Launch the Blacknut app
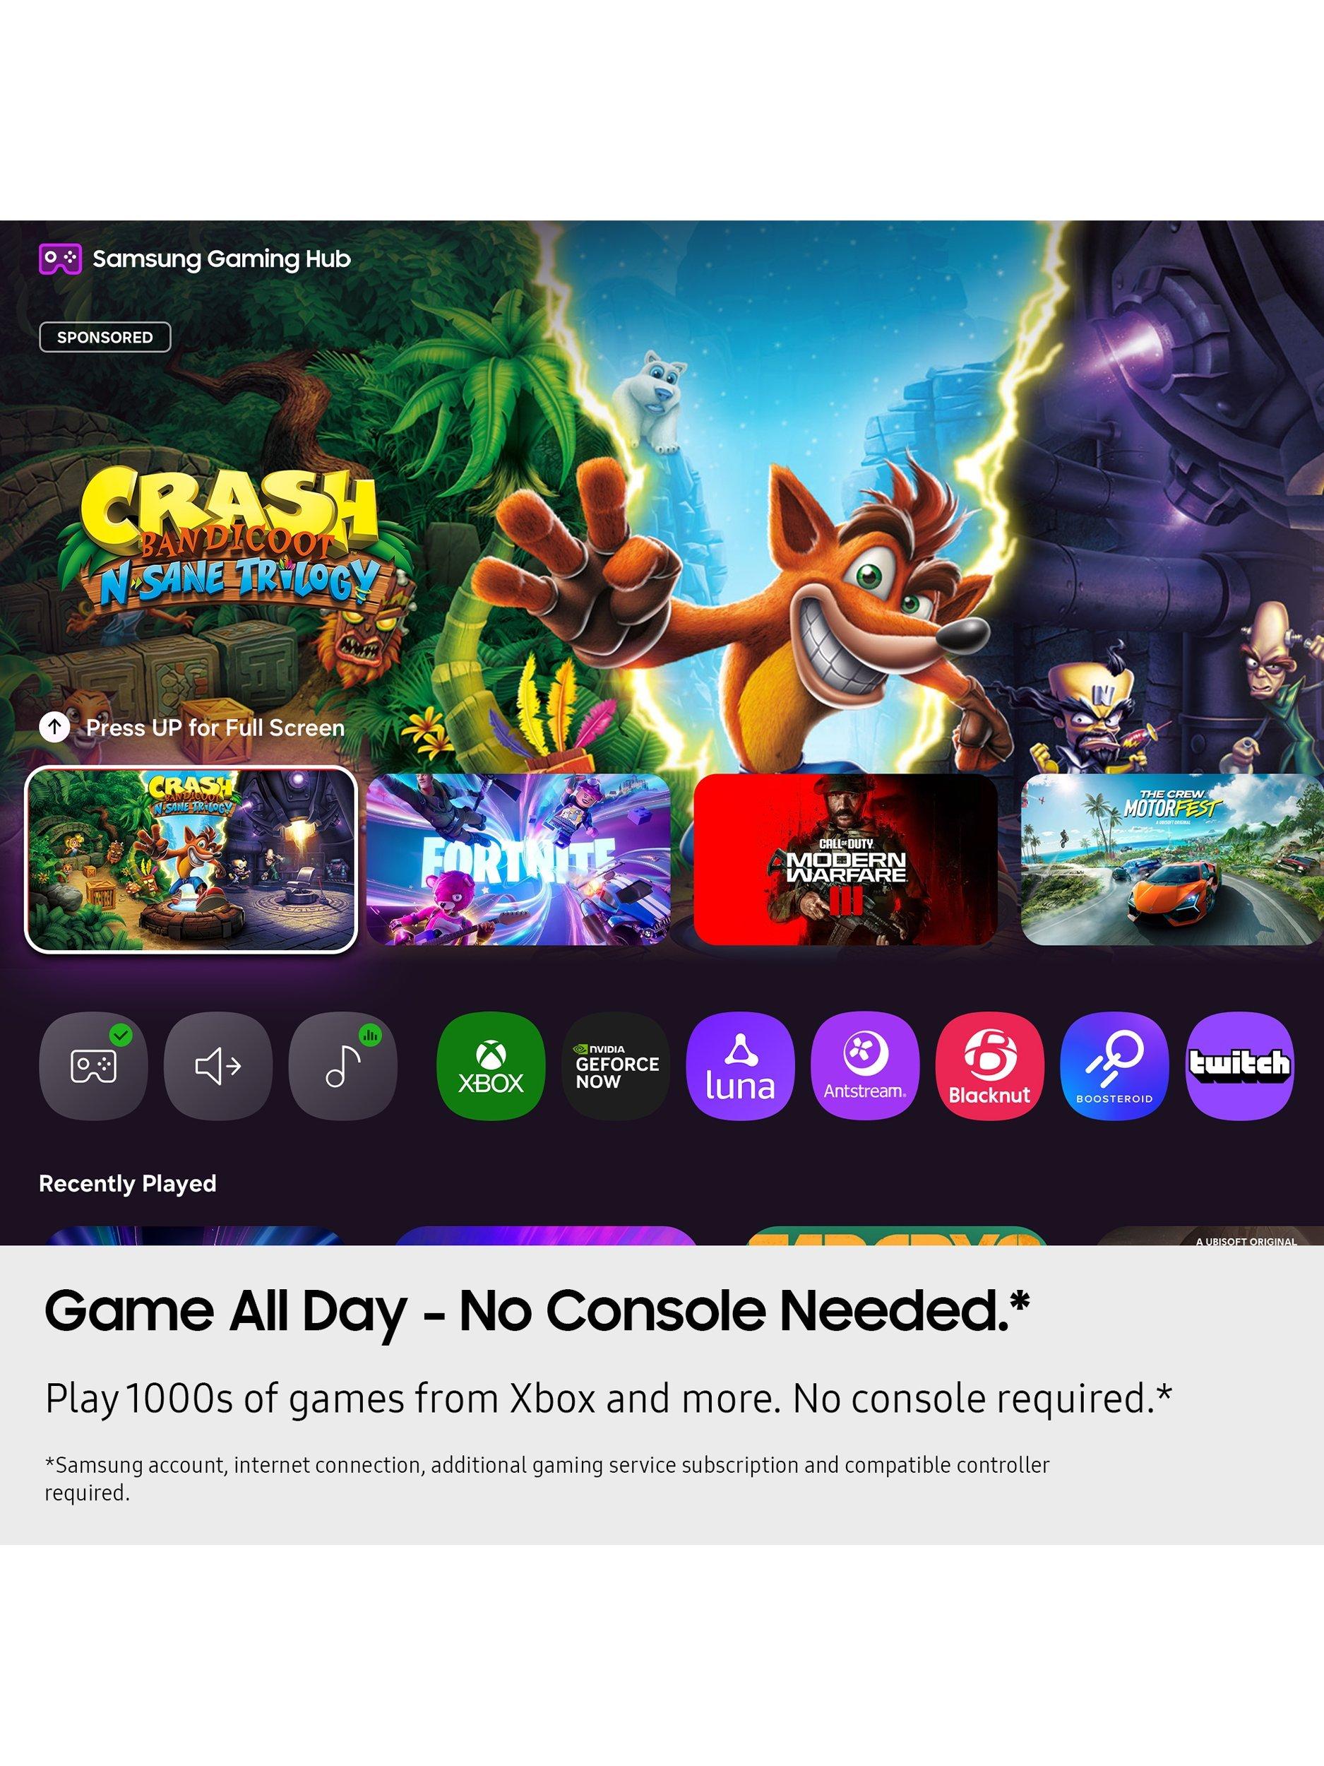Screen dimensions: 1324x1766 (989, 1066)
